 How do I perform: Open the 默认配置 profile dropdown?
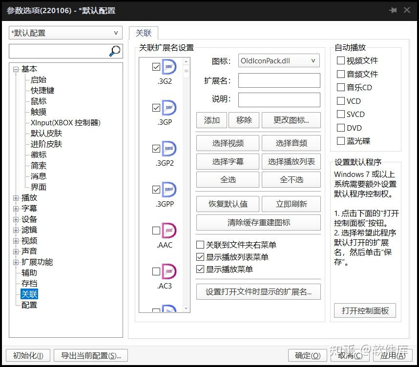pos(66,33)
